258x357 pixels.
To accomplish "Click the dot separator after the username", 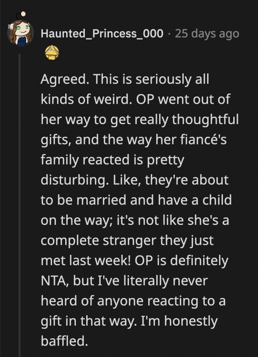I will [170, 34].
